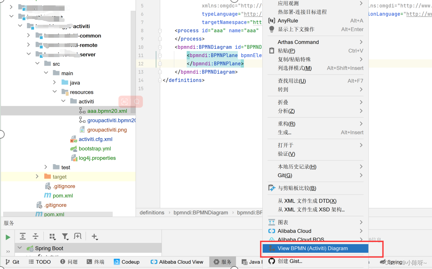Click the bootstrap.yml Spring leaf icon
The image size is (432, 269).
pyautogui.click(x=74, y=149)
